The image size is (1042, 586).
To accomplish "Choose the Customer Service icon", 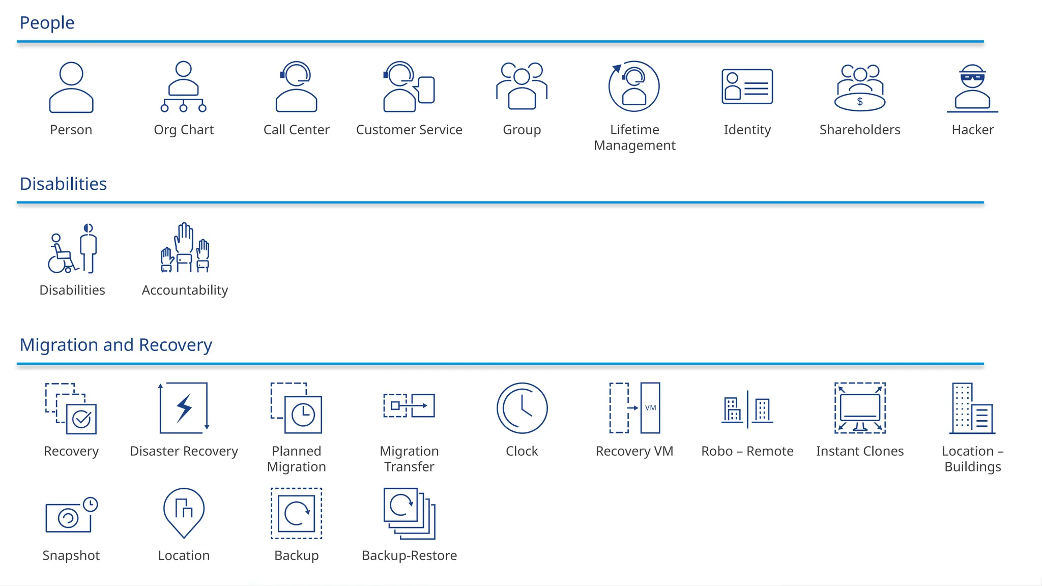I will [x=409, y=86].
